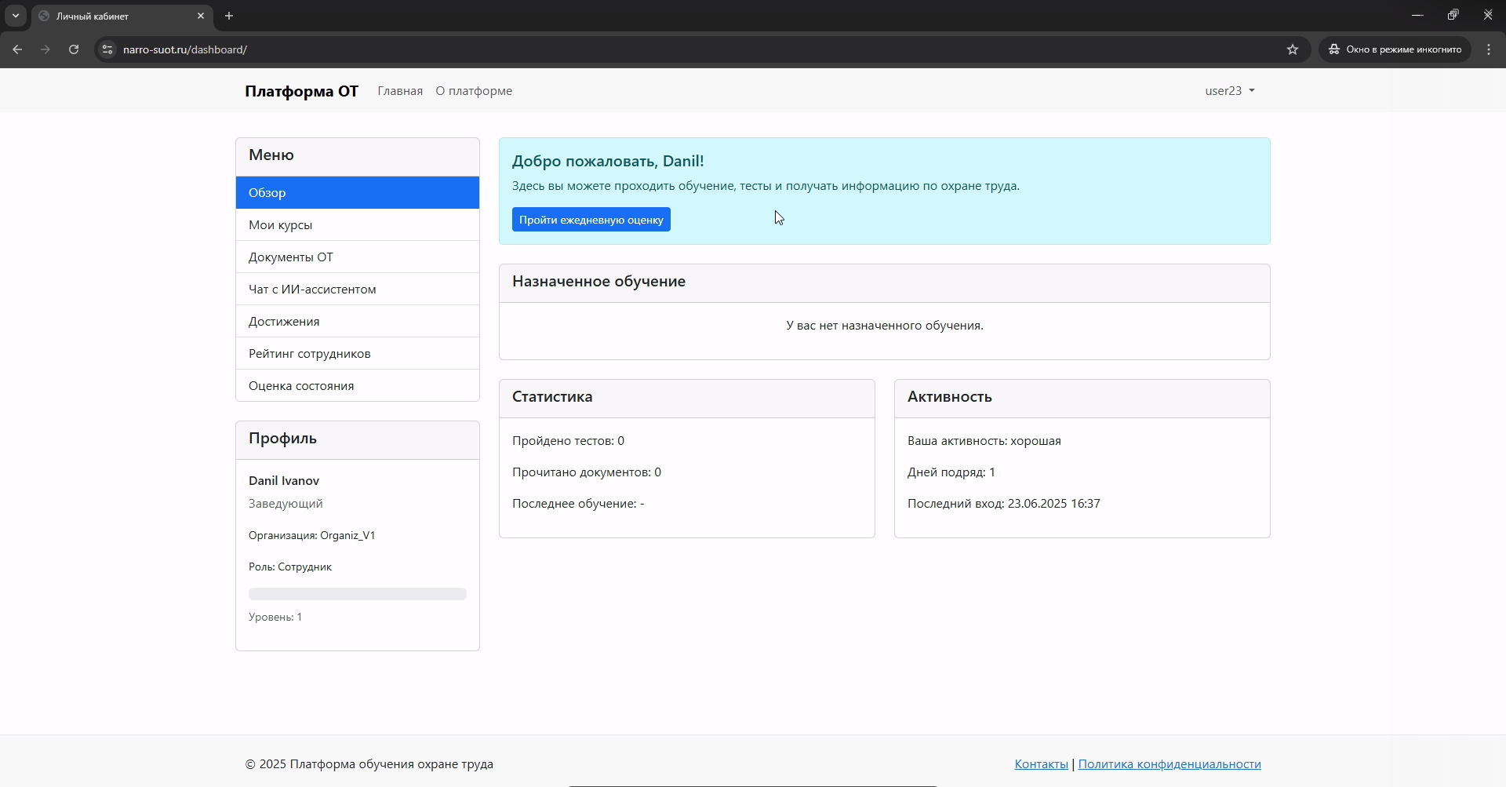Open the user23 account dropdown

click(x=1228, y=90)
